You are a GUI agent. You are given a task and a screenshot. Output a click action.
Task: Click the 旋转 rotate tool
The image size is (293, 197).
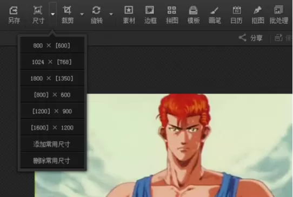[96, 15]
